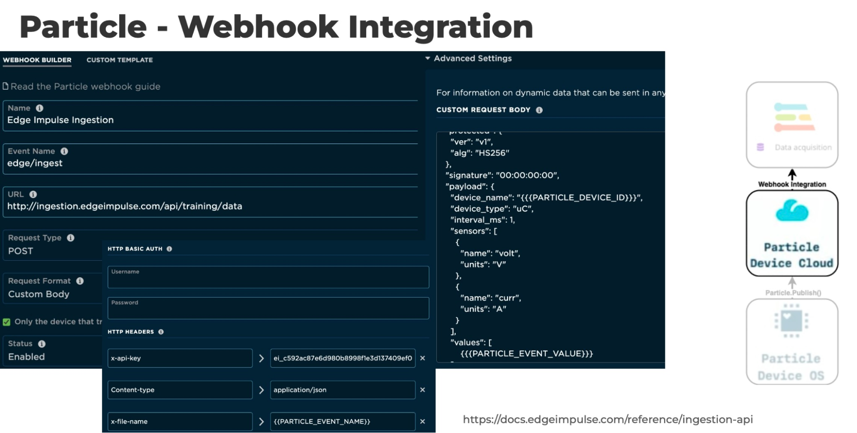The height and width of the screenshot is (433, 857).
Task: Open the Custom Template tab
Action: coord(120,60)
